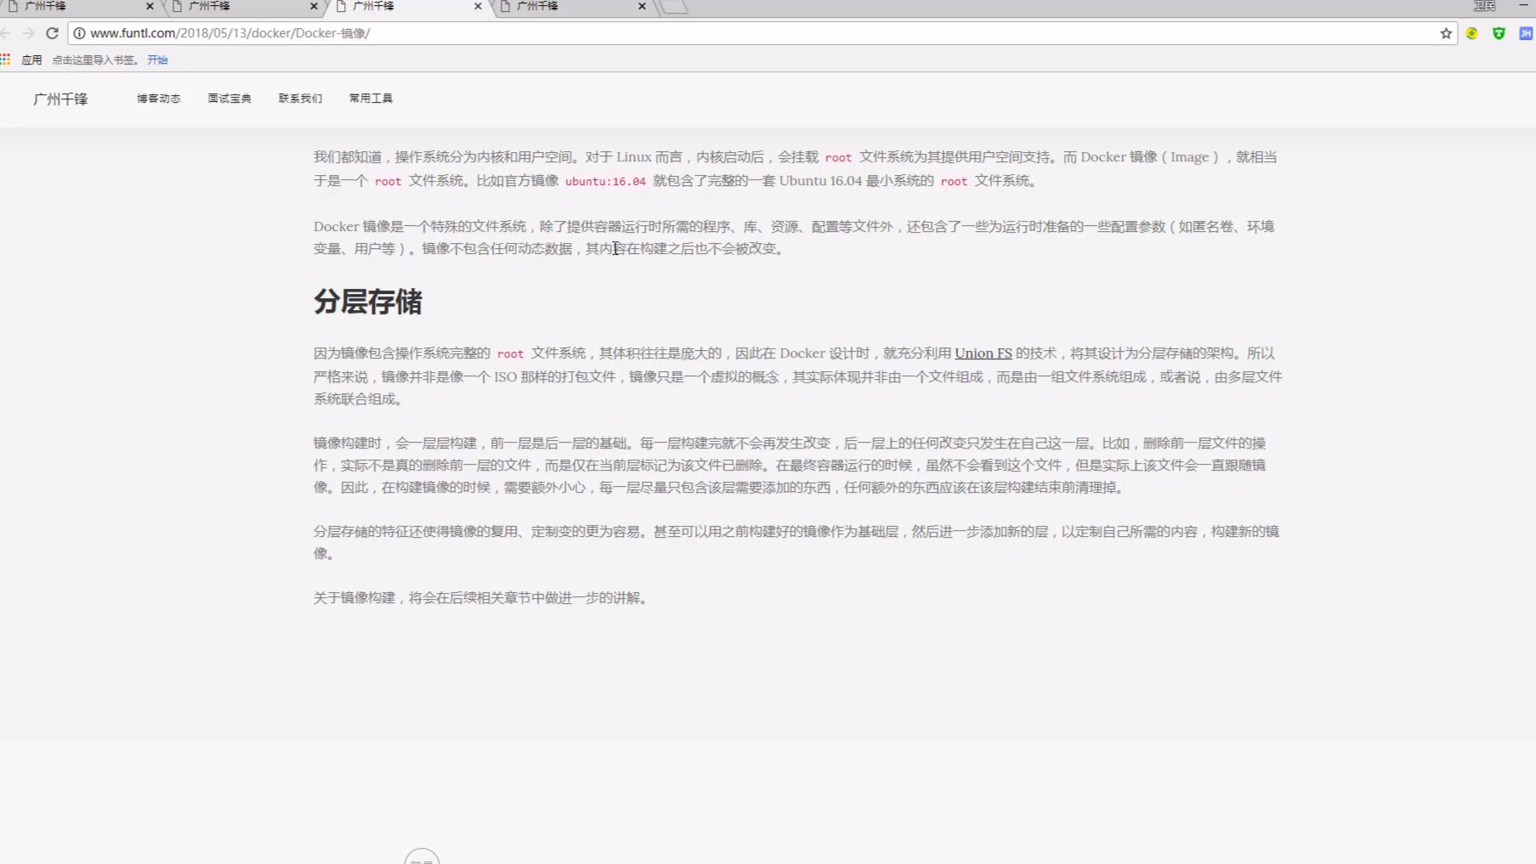This screenshot has height=864, width=1536.
Task: Click the forward navigation arrow
Action: pos(28,33)
